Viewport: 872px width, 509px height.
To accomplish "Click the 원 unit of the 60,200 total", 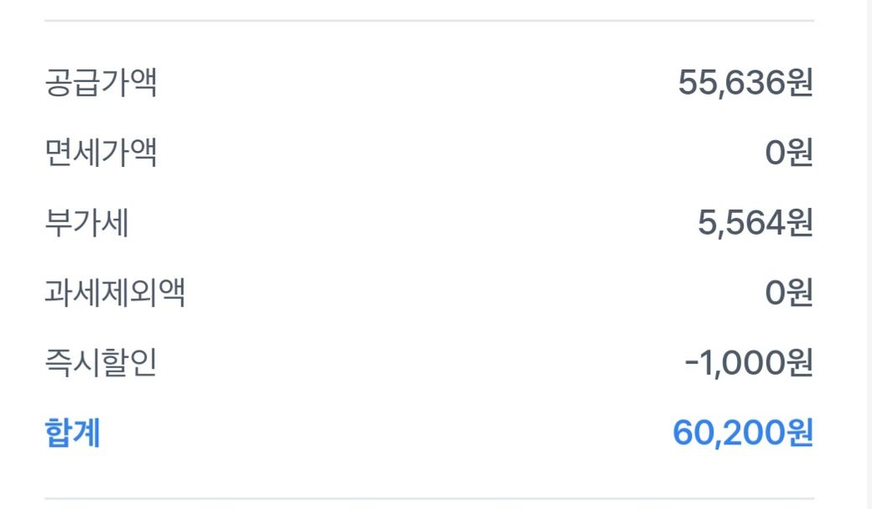I will (800, 434).
